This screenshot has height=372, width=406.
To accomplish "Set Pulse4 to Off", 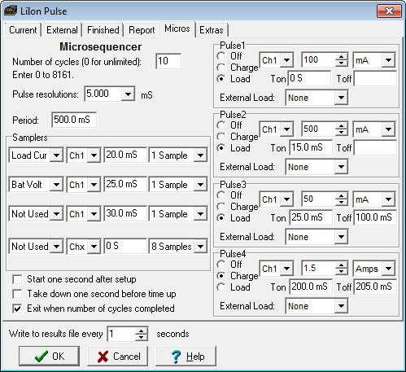I will pyautogui.click(x=221, y=265).
